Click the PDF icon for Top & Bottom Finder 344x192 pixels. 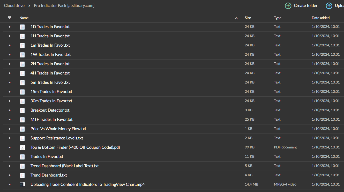[23, 147]
